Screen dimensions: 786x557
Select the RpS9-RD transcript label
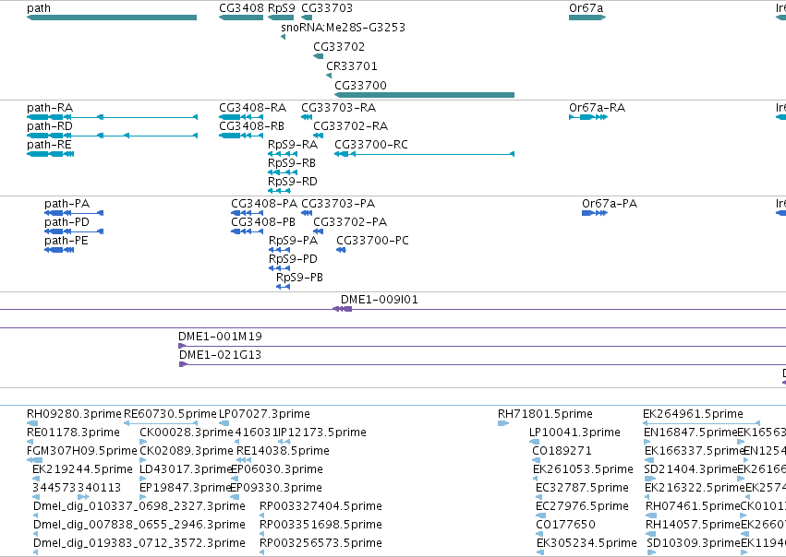[293, 182]
